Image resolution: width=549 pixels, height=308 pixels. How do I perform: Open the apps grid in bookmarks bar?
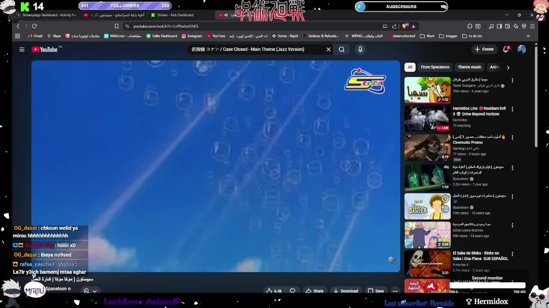(x=18, y=36)
